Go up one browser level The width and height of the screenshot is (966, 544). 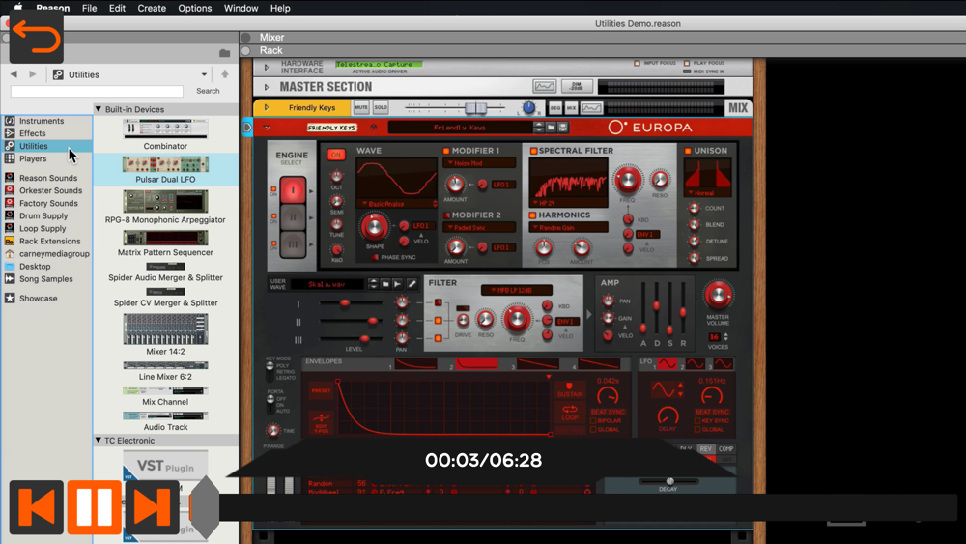pyautogui.click(x=225, y=74)
